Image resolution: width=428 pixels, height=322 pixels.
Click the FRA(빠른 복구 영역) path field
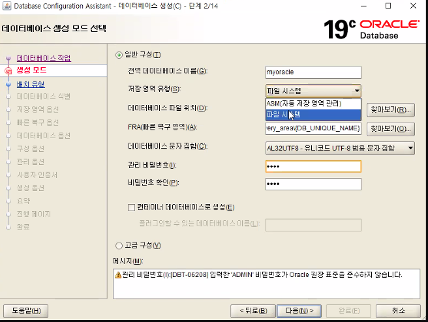313,128
